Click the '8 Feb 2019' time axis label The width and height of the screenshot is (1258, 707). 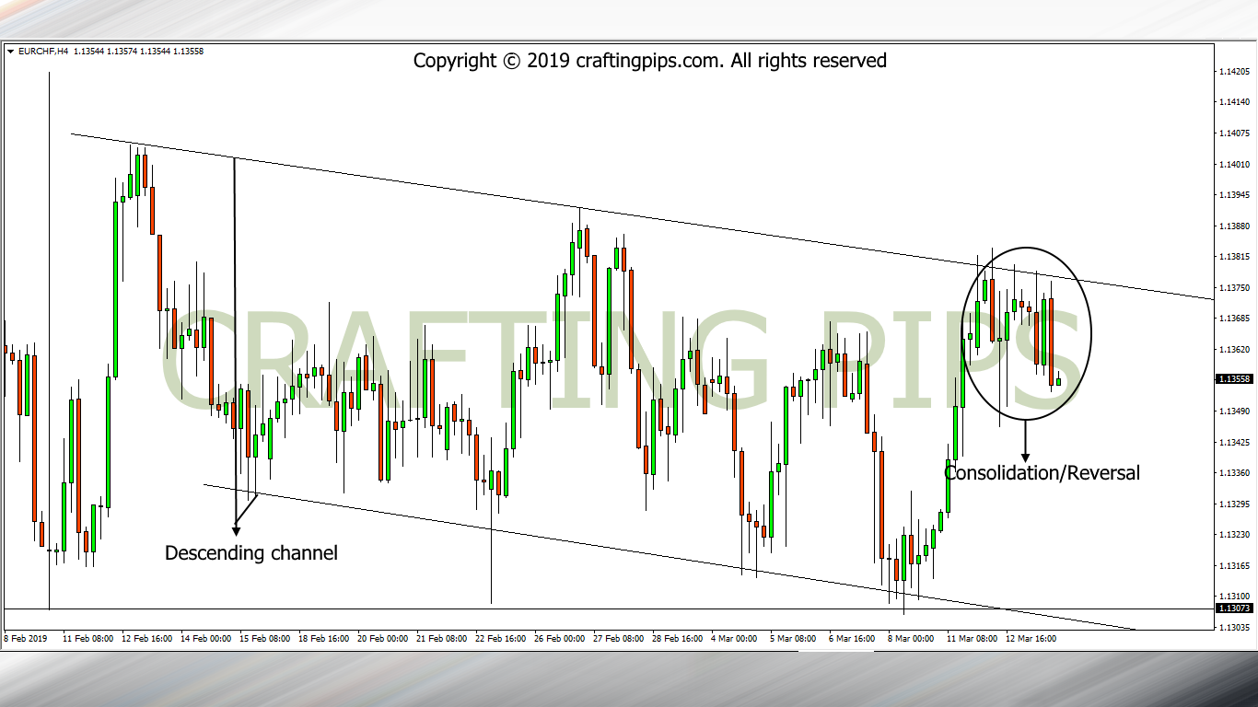coord(26,638)
